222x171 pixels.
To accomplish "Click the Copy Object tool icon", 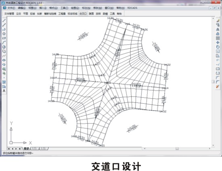I will pyautogui.click(x=218, y=25).
